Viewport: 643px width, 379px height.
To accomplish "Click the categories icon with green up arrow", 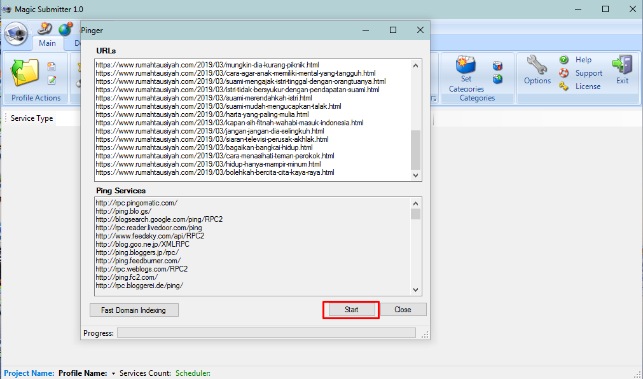I will coord(497,79).
